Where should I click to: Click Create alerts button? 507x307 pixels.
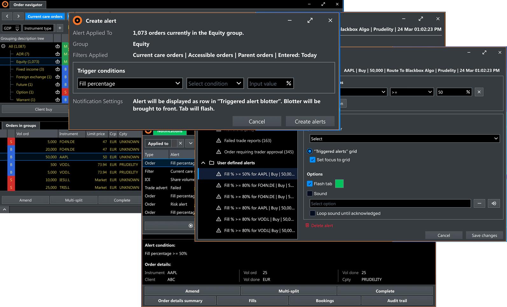point(310,121)
